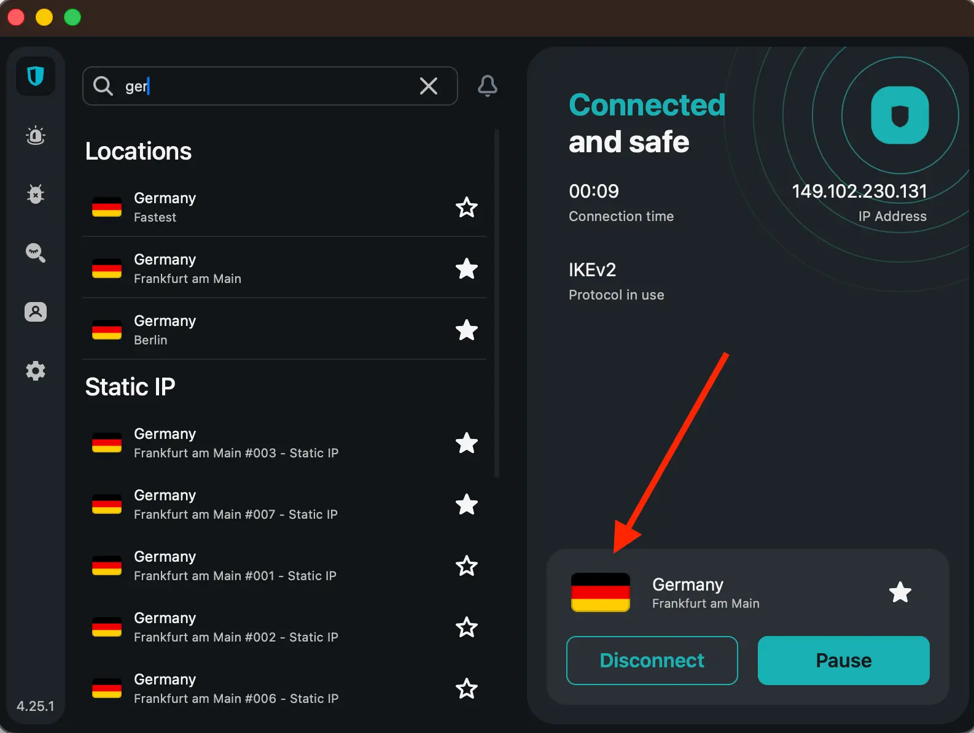
Task: Click the Static IP section heading
Action: point(130,387)
